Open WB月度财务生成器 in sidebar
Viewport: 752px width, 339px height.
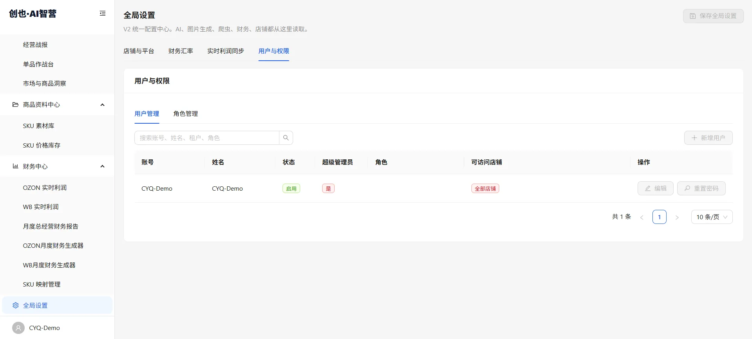[x=57, y=265]
